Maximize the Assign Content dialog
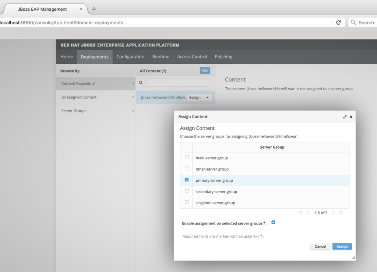This screenshot has width=377, height=272. (345, 116)
